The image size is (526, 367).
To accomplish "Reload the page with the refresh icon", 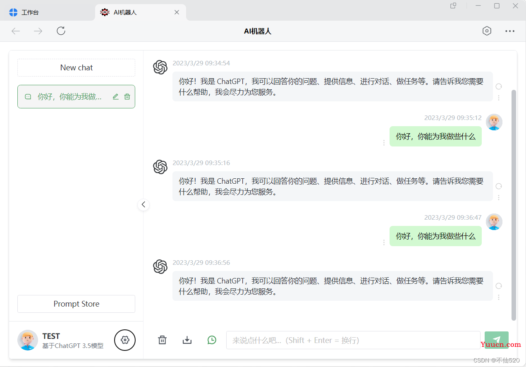I will click(61, 31).
